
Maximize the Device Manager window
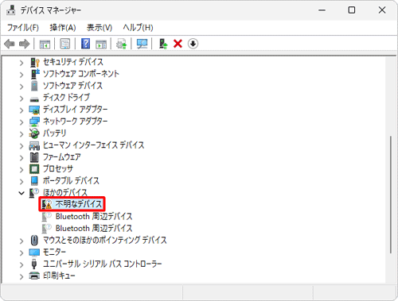[352, 10]
